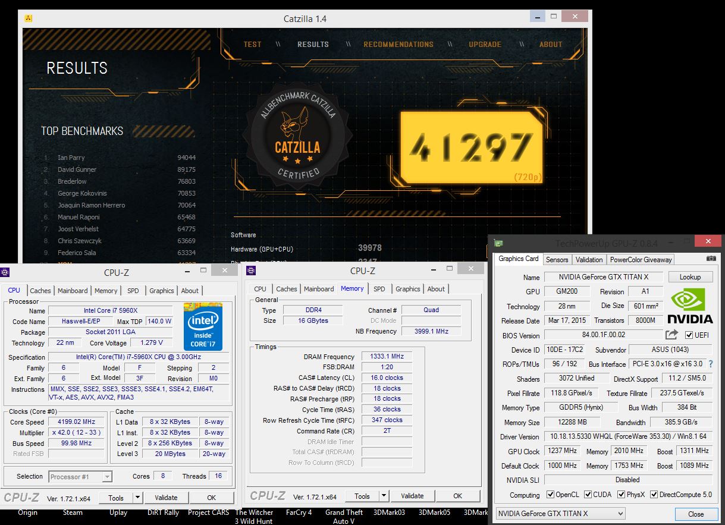Click the Witcher 3 Wild Hunt shortcut label
The height and width of the screenshot is (525, 725).
254,516
